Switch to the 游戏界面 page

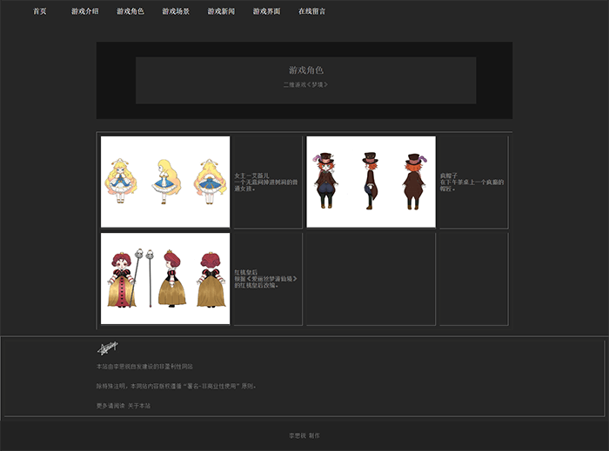266,11
